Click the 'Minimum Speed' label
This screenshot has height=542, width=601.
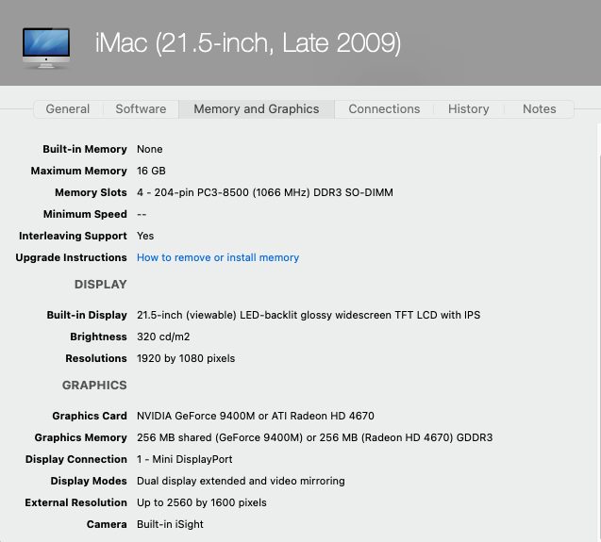click(x=85, y=214)
